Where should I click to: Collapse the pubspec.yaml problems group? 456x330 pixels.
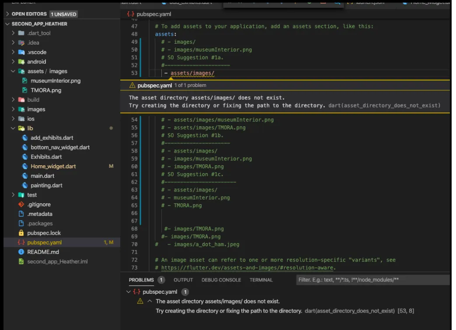(x=129, y=292)
